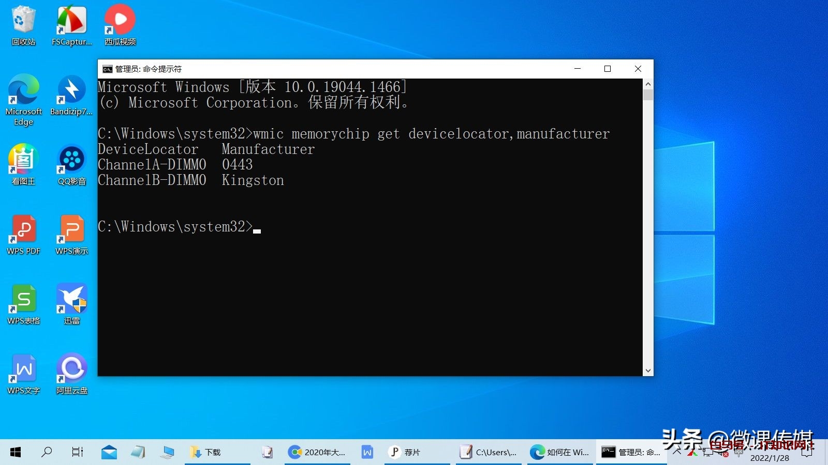Screen dimensions: 828x465
Task: Open taskbar search magnifier
Action: (47, 452)
